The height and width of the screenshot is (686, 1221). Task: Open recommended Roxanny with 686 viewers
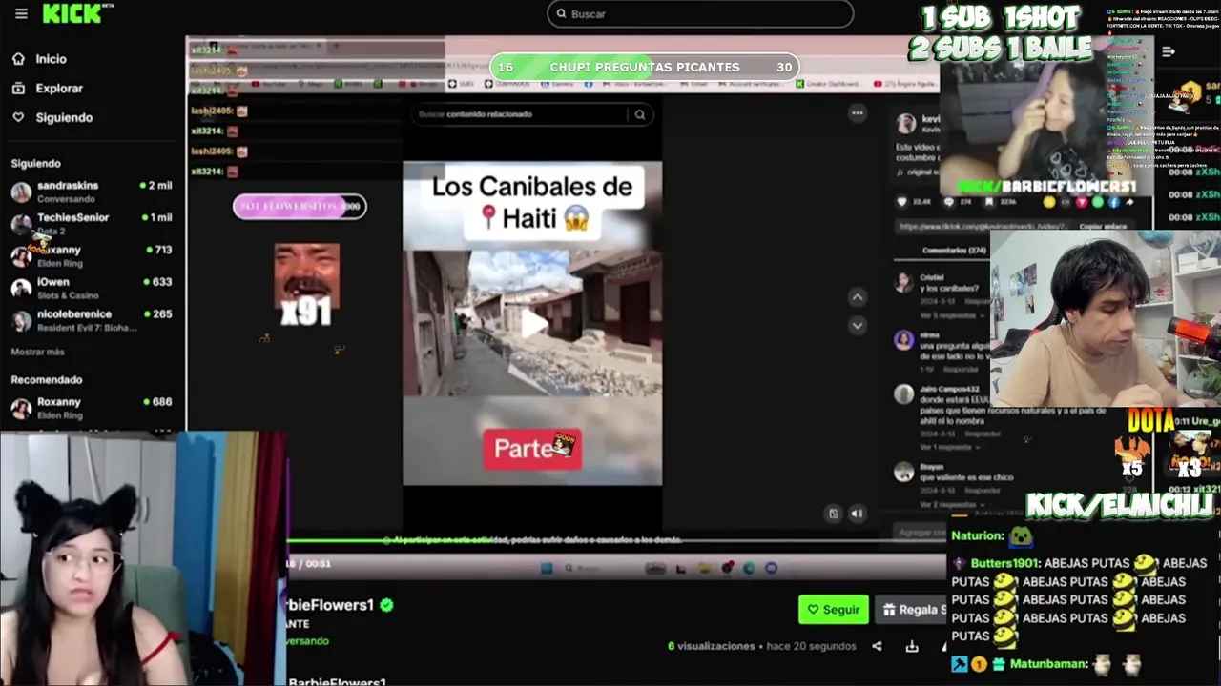(x=92, y=408)
